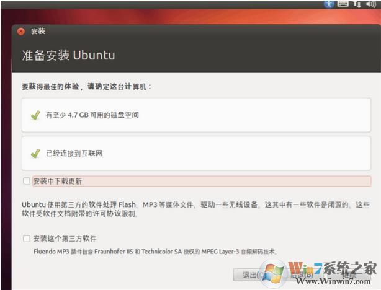Click the 准备安装 Ubuntu heading
Viewport: 381px width, 290px height.
(68, 55)
